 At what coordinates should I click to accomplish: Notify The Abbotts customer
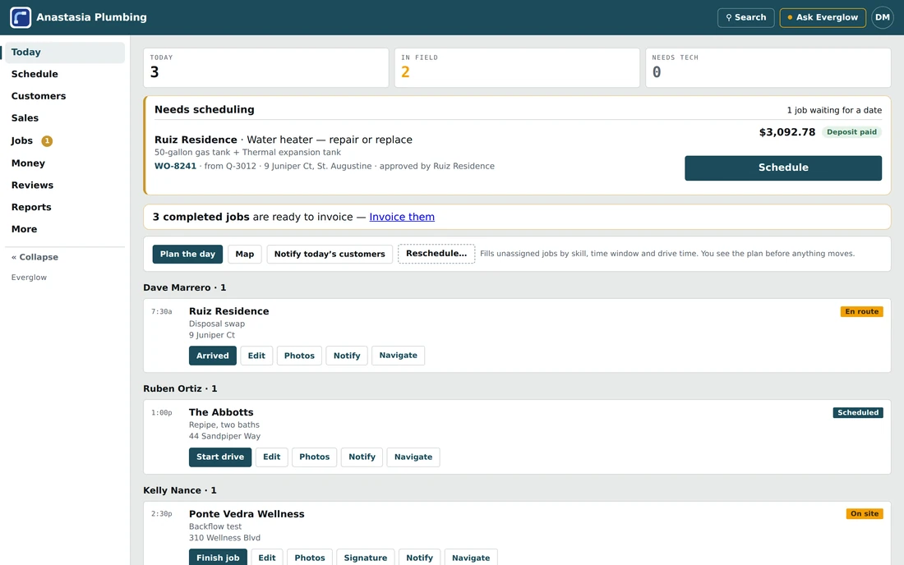coord(362,457)
